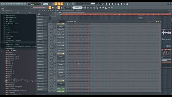This screenshot has height=97, width=172.
Task: Open the TOOLS menu
Action: [x=22, y=4]
